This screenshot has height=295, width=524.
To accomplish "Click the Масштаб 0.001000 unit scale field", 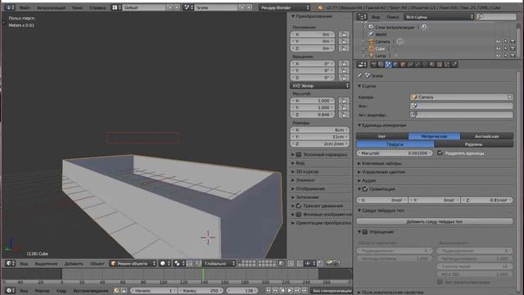I will [395, 153].
